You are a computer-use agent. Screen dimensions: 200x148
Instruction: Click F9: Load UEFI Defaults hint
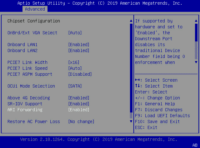point(162,116)
